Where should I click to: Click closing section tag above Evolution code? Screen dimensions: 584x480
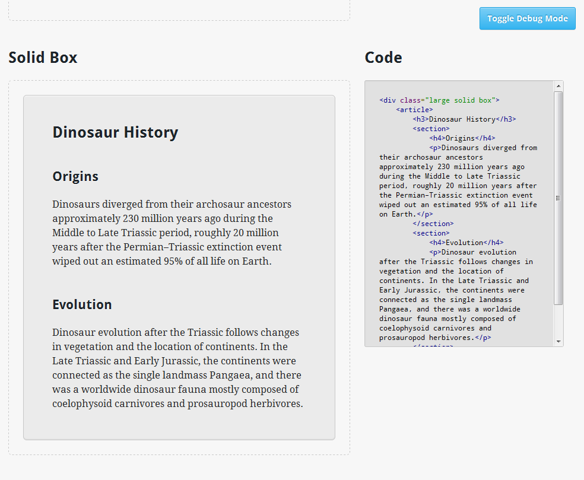pyautogui.click(x=433, y=224)
